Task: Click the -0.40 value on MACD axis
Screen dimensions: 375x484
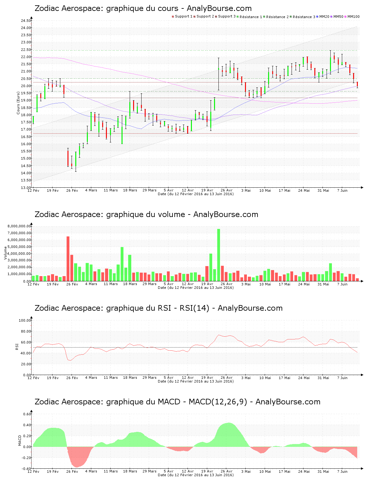Action: click(27, 469)
